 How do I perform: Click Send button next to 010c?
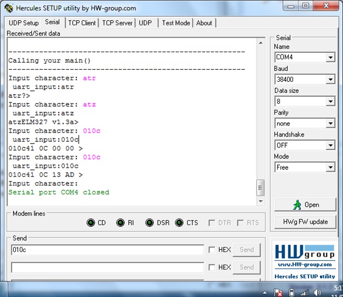247,250
